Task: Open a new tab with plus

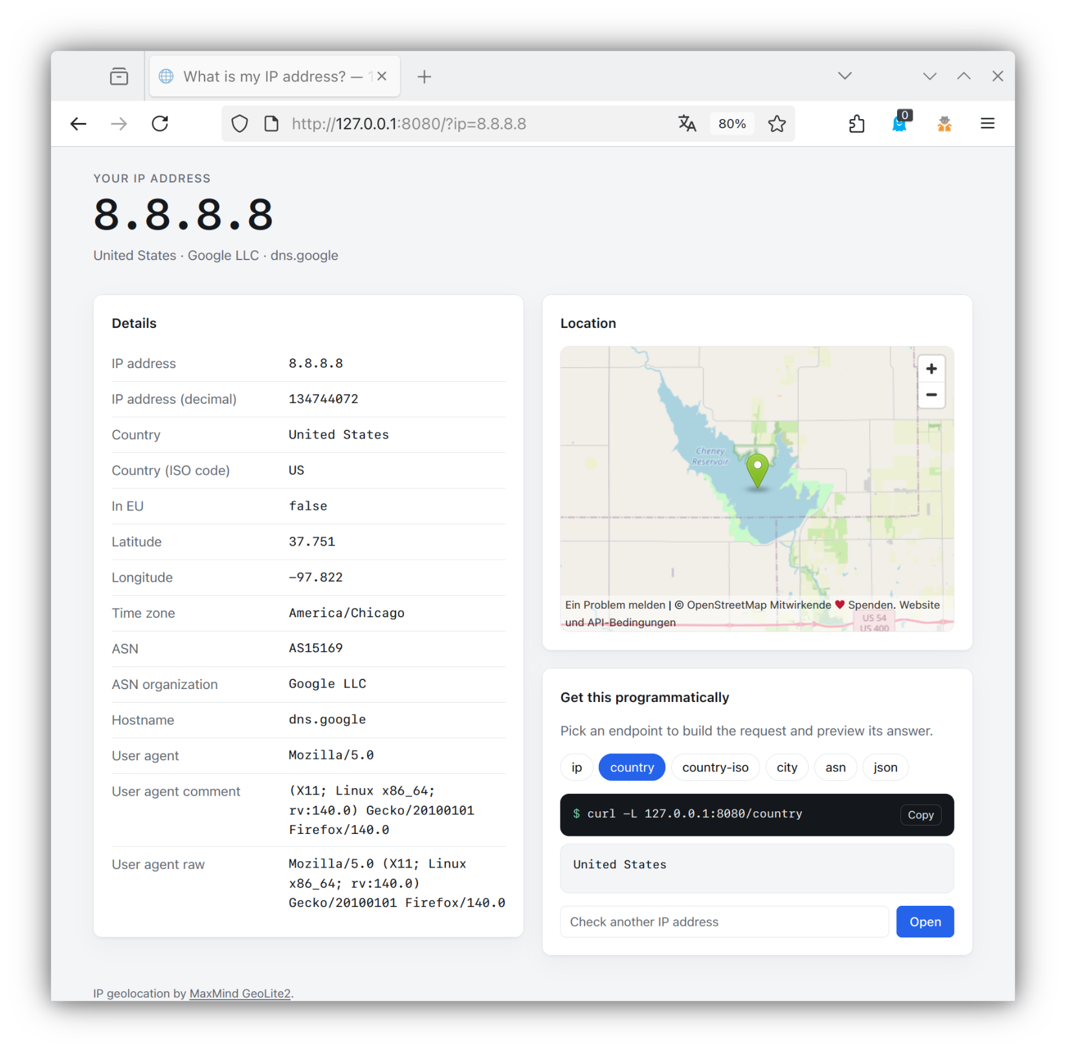Action: coord(424,76)
